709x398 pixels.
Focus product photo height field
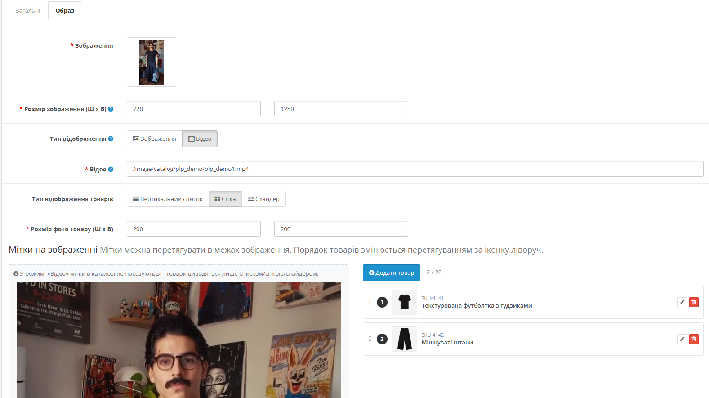pyautogui.click(x=341, y=229)
